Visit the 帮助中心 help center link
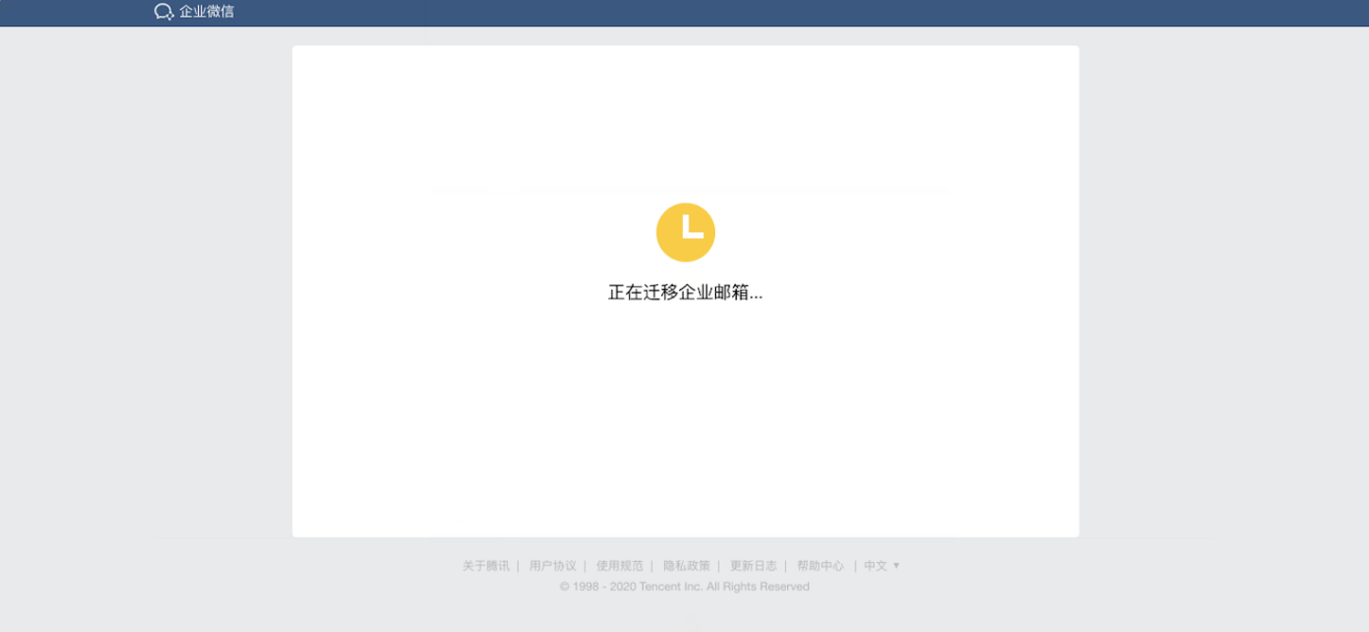1369x632 pixels. [820, 566]
